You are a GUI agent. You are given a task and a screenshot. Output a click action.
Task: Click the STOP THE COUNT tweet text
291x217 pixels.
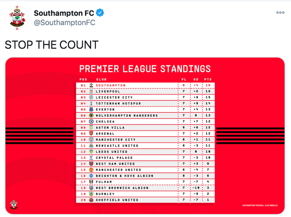point(52,45)
